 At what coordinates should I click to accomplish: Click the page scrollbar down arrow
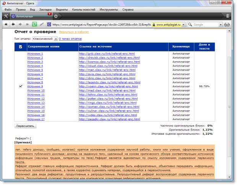click(x=229, y=177)
